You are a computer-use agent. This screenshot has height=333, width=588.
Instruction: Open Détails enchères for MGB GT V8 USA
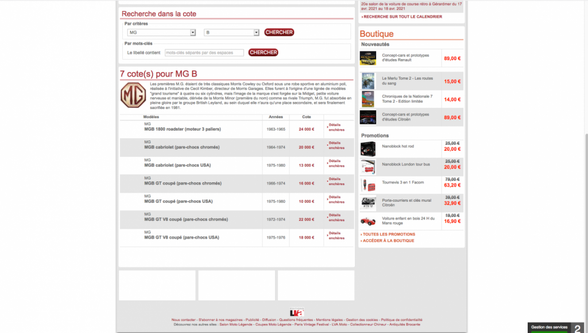tap(336, 236)
